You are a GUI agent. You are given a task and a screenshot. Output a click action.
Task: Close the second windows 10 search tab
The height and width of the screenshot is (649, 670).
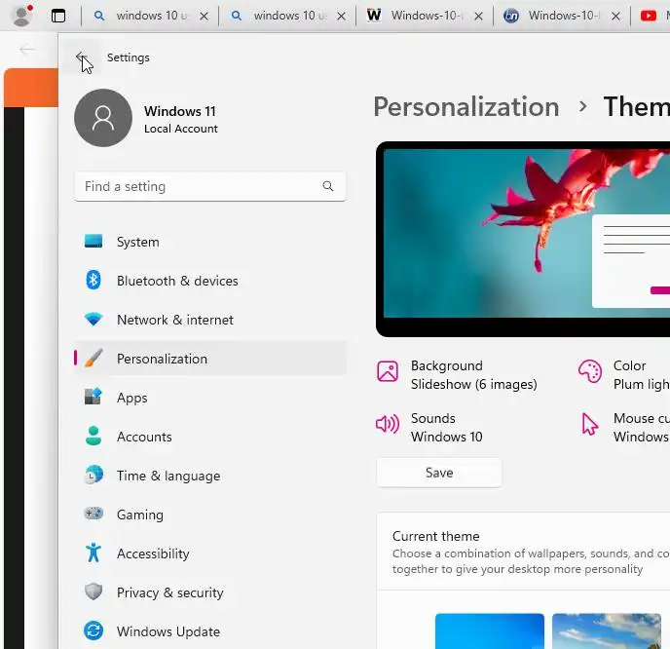click(x=341, y=17)
